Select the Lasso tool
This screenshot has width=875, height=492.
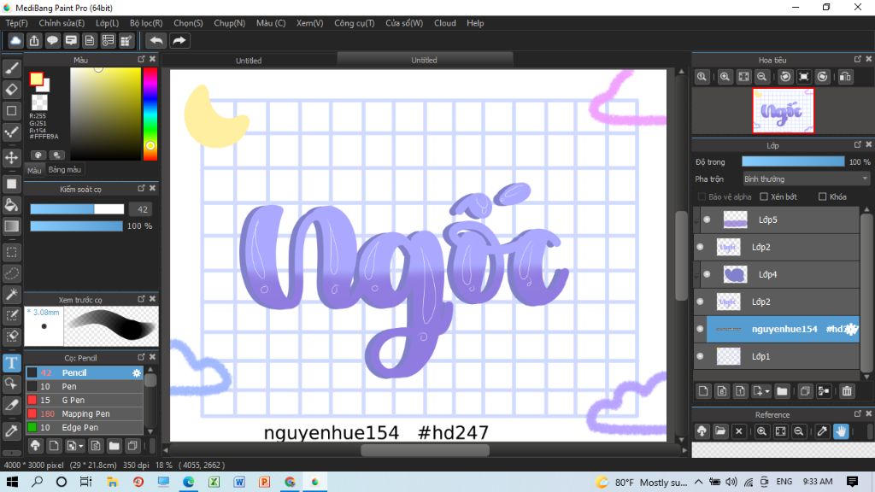pyautogui.click(x=12, y=273)
